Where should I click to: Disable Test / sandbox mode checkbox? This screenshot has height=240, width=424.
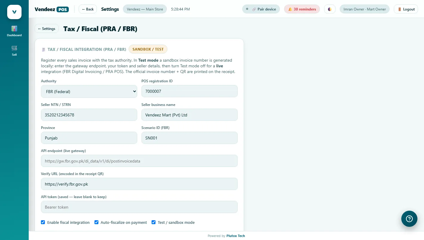pyautogui.click(x=154, y=222)
